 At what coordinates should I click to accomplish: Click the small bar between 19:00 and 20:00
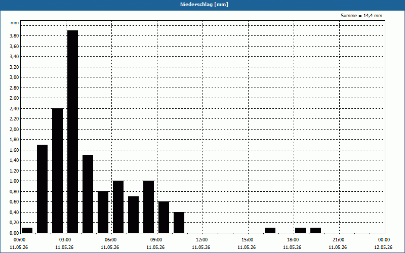pos(315,230)
